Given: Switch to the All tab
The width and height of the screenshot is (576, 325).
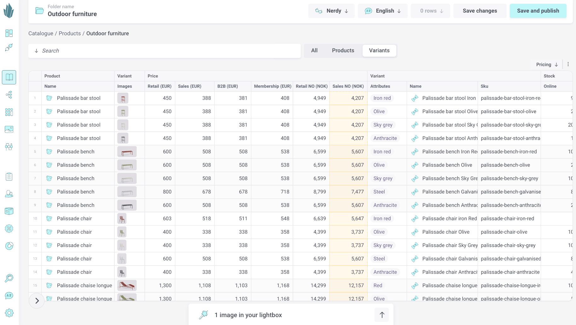Looking at the screenshot, I should [314, 50].
